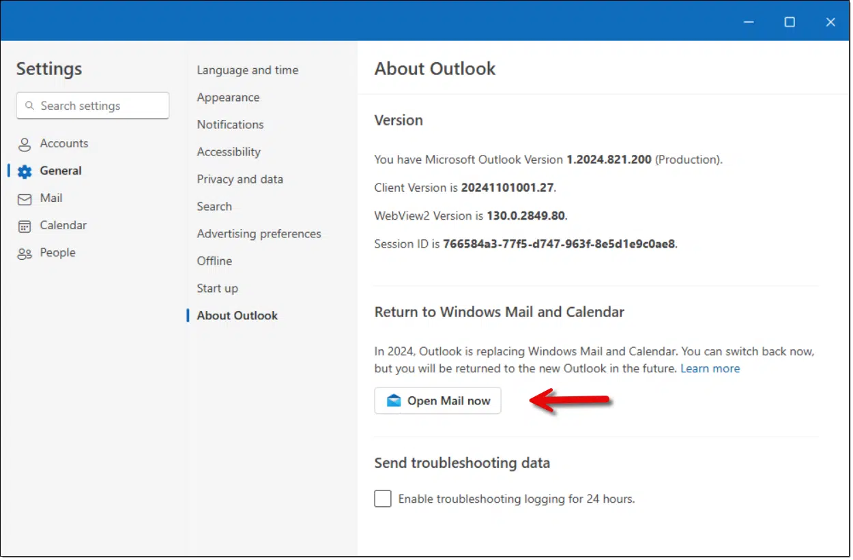Click Client Version value 20241101001.27
Screen dimensions: 853x560
coord(508,188)
